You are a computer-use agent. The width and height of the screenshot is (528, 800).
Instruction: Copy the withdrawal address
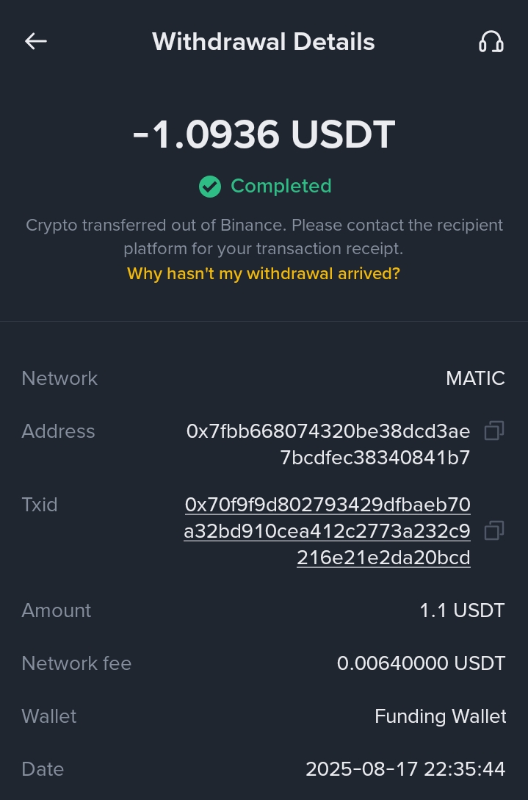click(x=494, y=431)
